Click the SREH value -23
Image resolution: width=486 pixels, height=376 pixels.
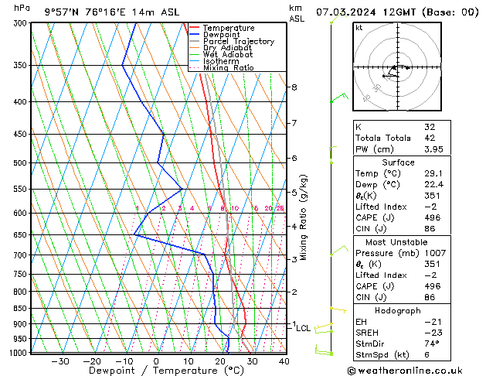[433, 333]
